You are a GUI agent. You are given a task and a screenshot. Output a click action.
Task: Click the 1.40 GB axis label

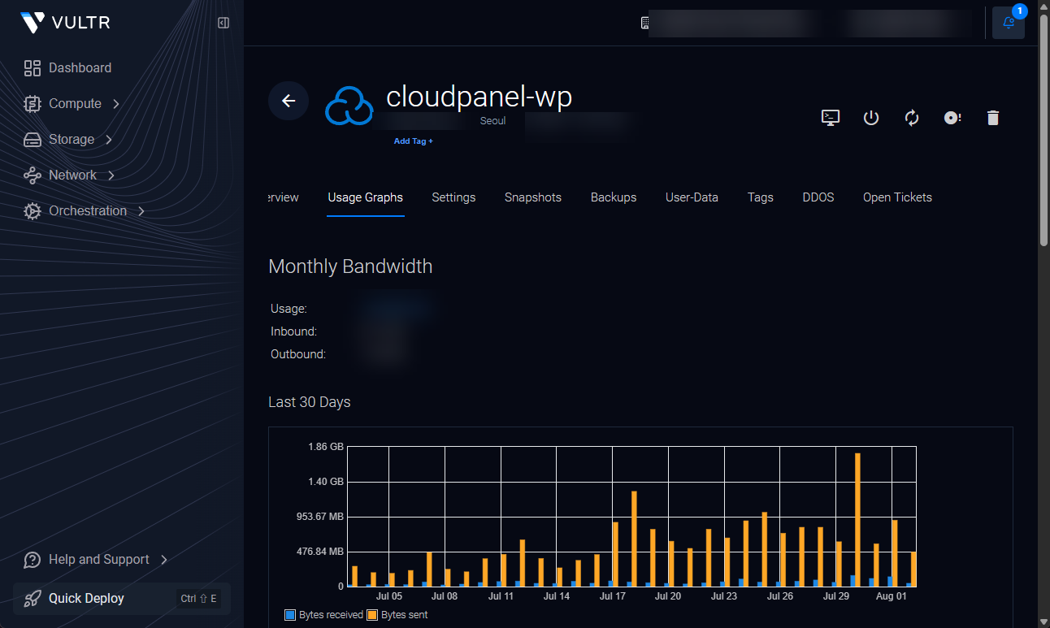point(326,482)
